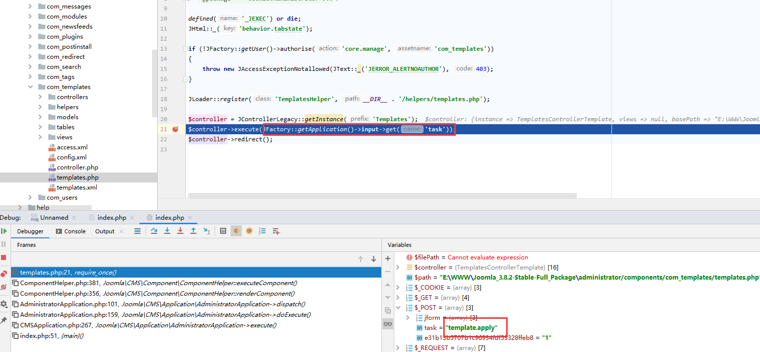The image size is (760, 352).
Task: Toggle the glasses Show Watches button
Action: pyautogui.click(x=388, y=324)
